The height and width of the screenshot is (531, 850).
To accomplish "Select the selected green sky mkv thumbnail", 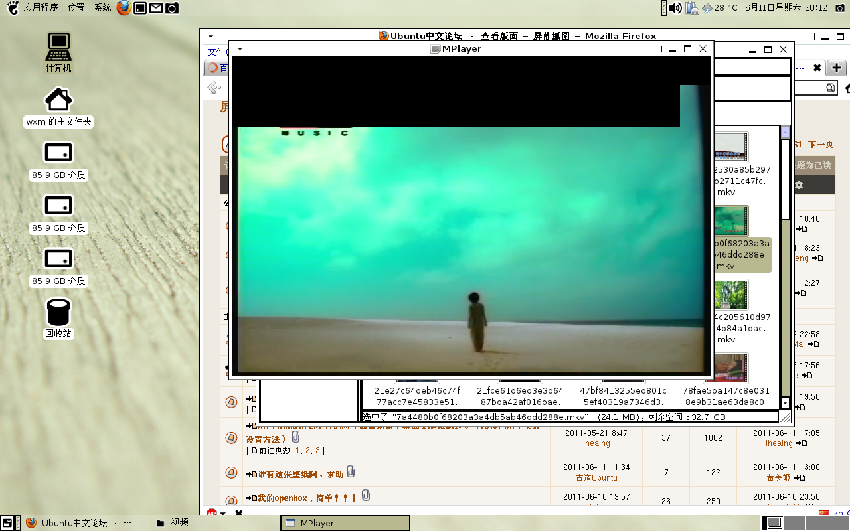I will coord(730,221).
